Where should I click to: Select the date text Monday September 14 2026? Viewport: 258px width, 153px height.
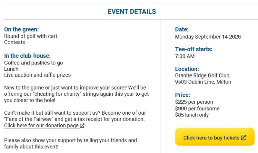(208, 37)
